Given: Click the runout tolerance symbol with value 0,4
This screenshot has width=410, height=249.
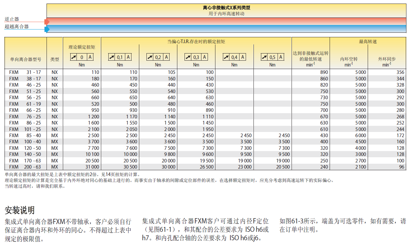Looking at the screenshot, I should pos(234,57).
